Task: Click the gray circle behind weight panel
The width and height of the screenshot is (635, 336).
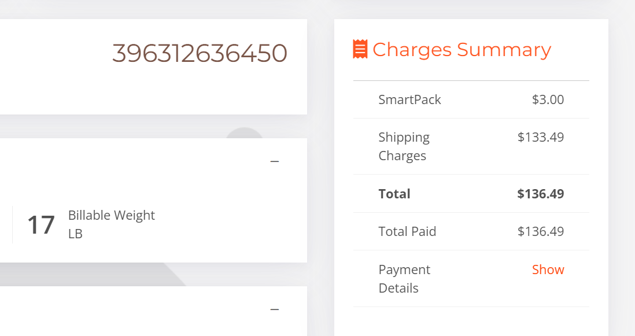Action: coord(244,133)
